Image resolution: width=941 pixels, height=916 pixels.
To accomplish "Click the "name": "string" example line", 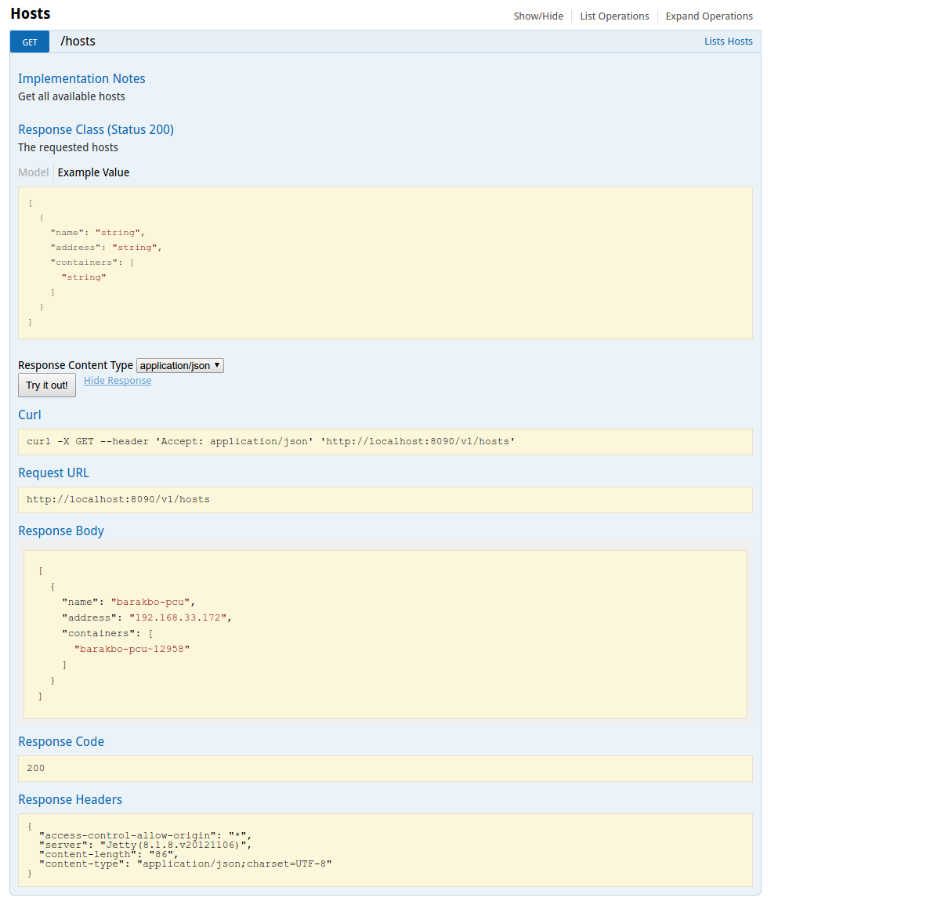I will 97,233.
